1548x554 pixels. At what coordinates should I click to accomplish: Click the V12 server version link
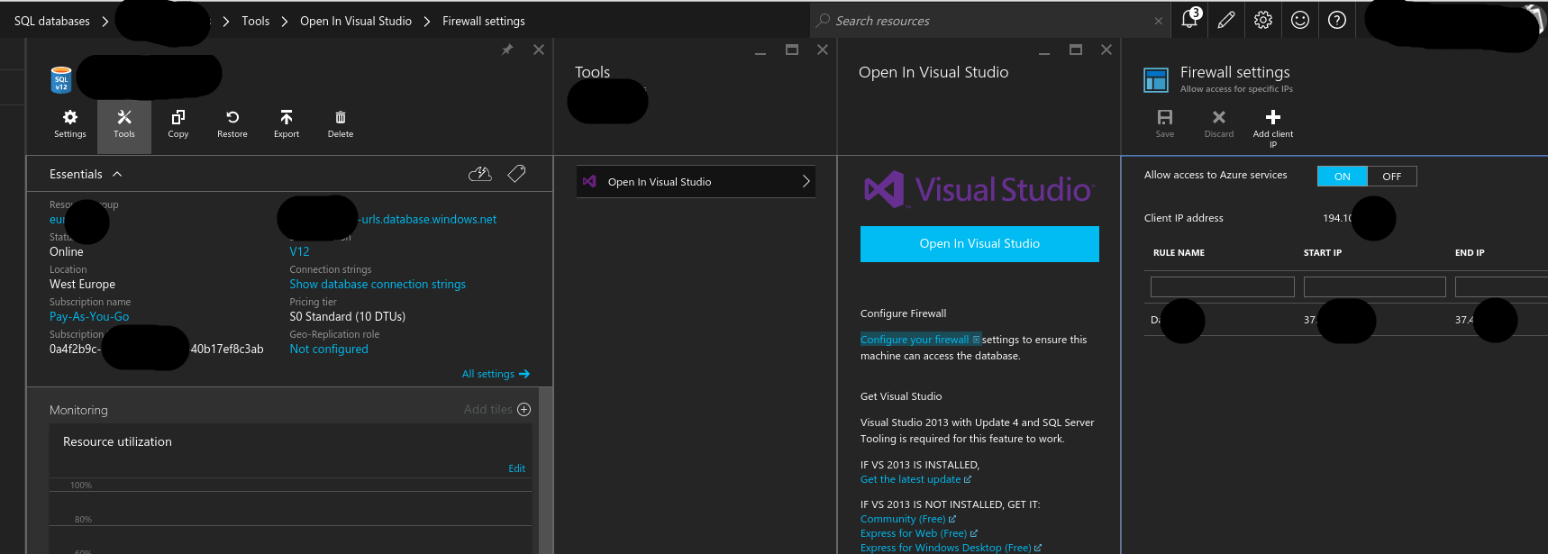click(299, 251)
